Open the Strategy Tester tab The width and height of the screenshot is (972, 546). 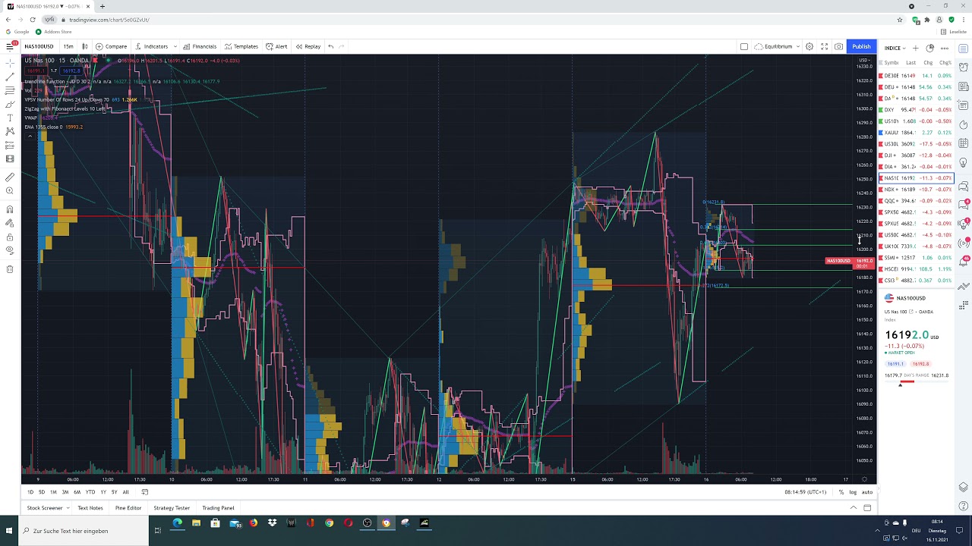tap(172, 508)
